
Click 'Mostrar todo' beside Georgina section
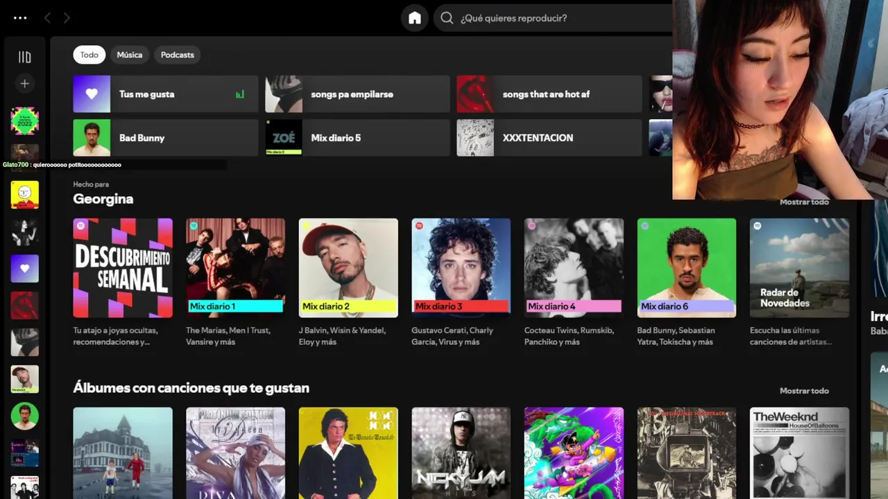(804, 202)
